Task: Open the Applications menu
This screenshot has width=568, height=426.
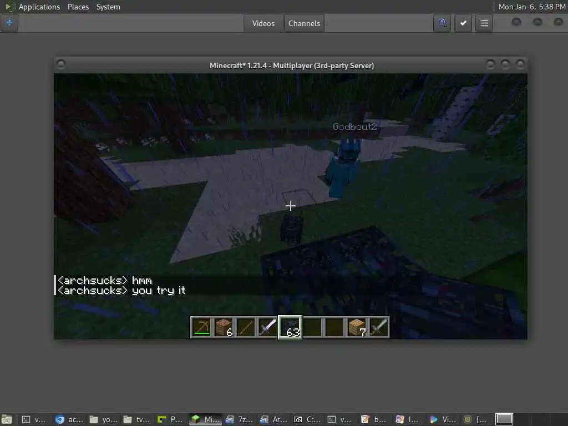Action: 39,7
